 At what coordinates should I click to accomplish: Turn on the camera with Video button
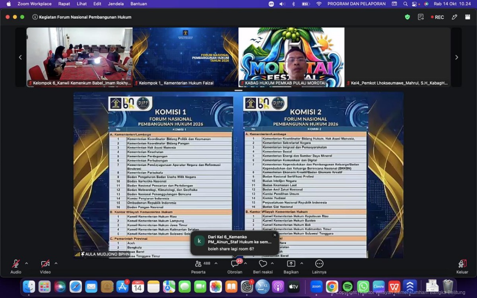point(45,266)
